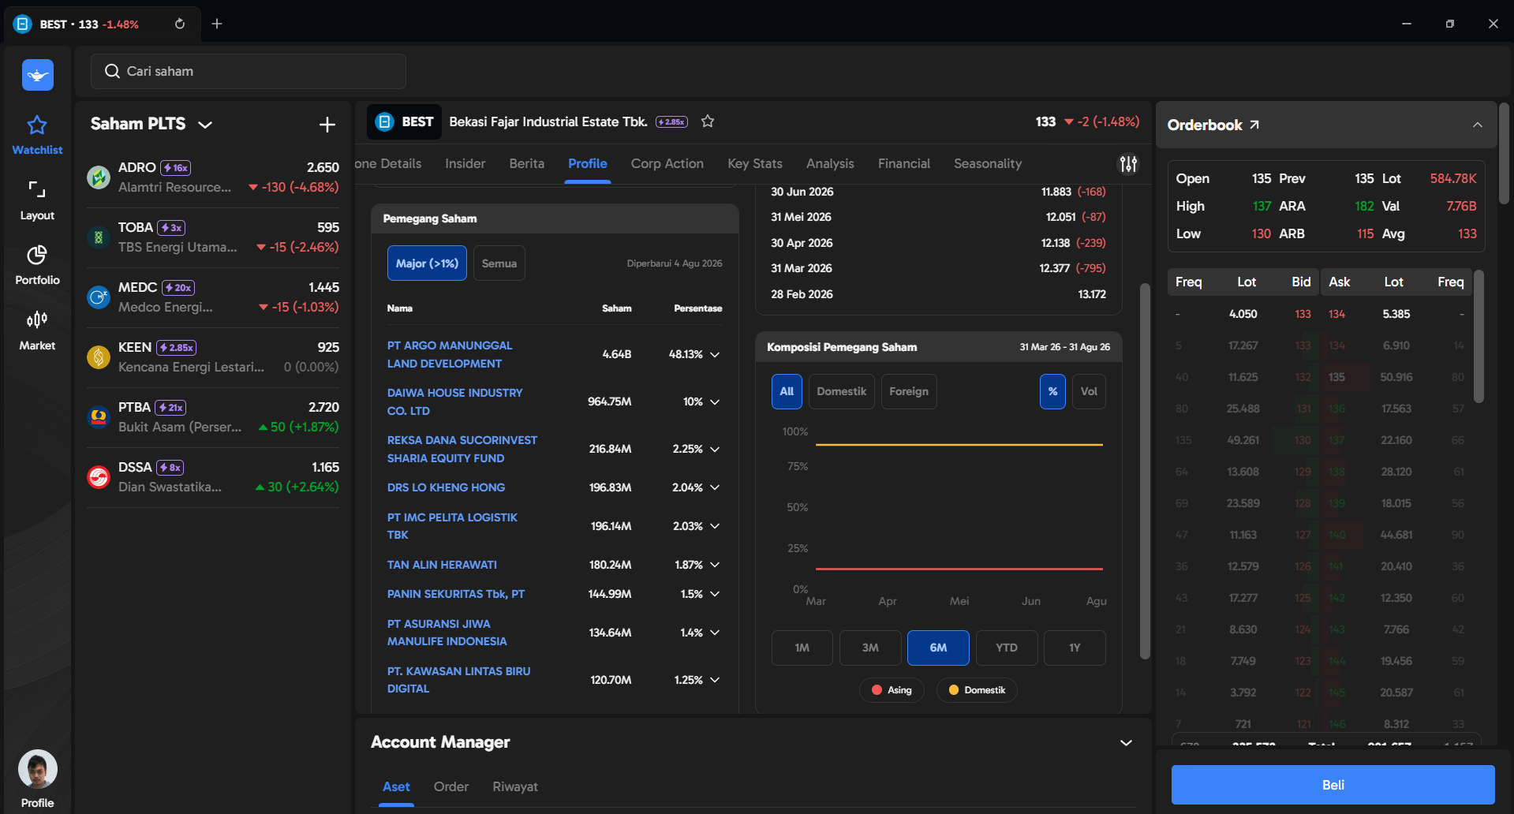Click the search magnifier icon
1514x814 pixels.
coord(112,71)
